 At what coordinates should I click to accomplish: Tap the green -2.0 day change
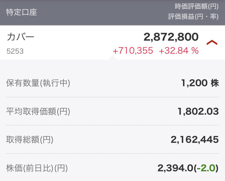(206, 168)
